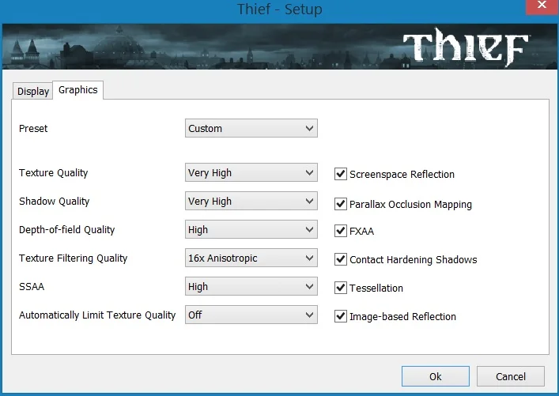Click the "Texture Quality" label

coord(54,173)
